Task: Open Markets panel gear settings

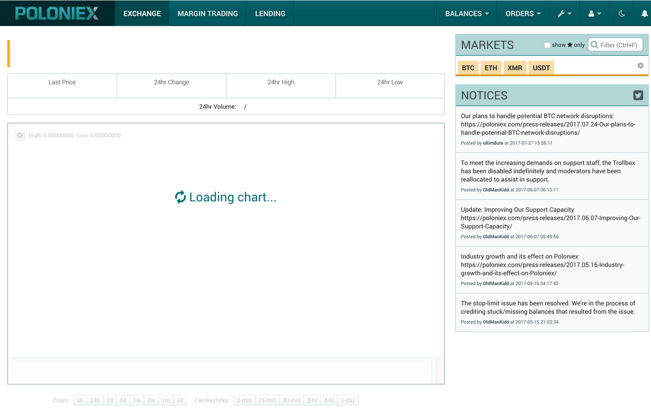Action: click(640, 66)
